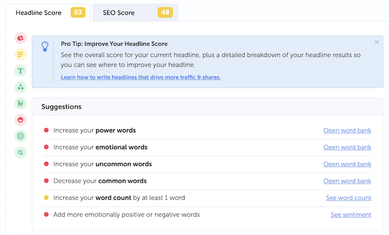
Task: Open word bank for emotional words
Action: click(347, 147)
